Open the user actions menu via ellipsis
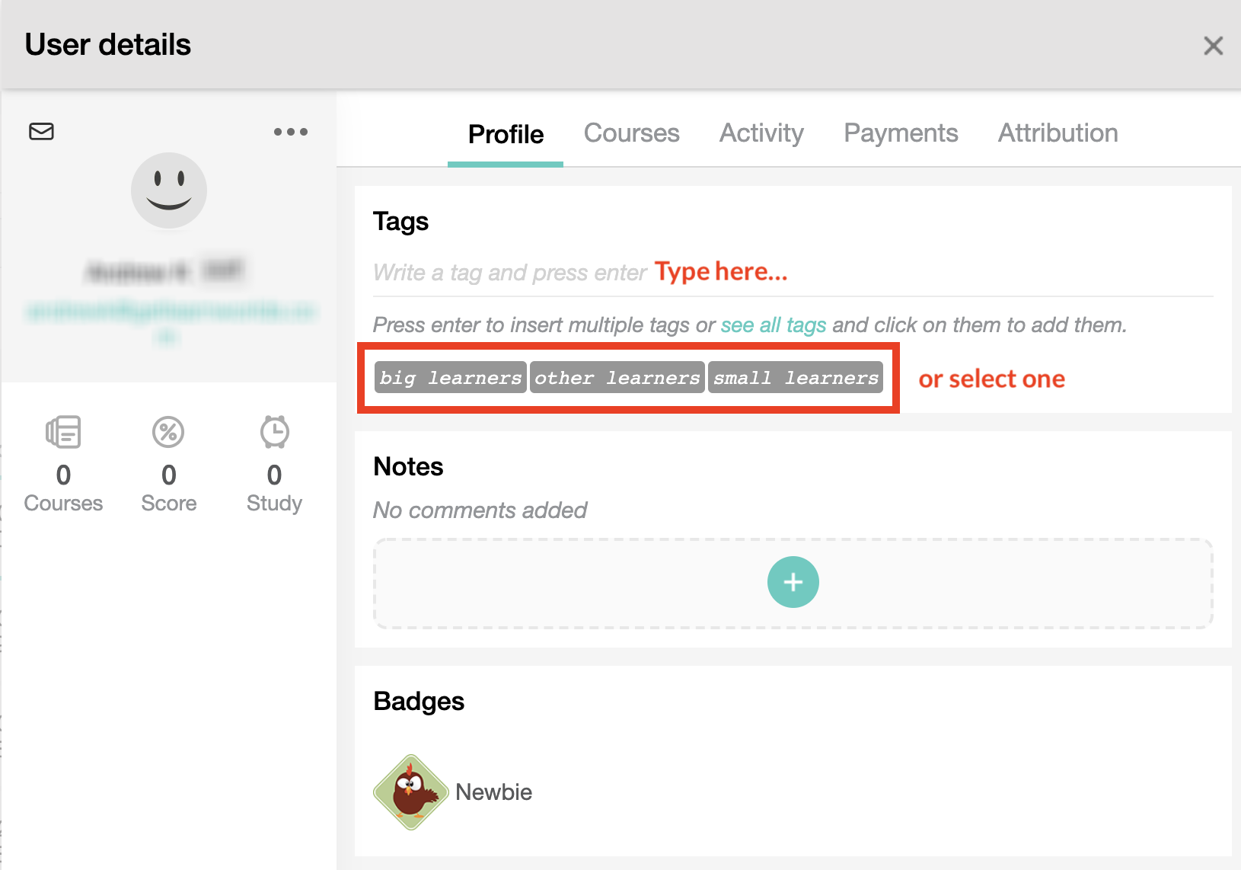 coord(290,131)
